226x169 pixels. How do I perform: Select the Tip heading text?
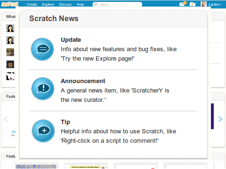(65, 122)
